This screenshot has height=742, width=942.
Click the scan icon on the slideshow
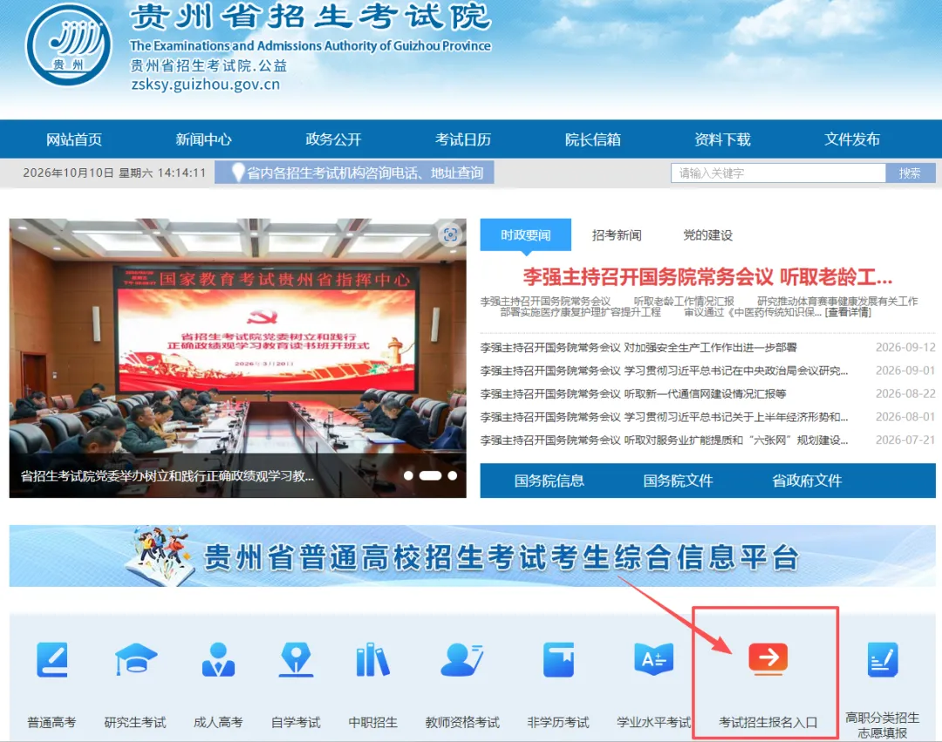pos(450,235)
